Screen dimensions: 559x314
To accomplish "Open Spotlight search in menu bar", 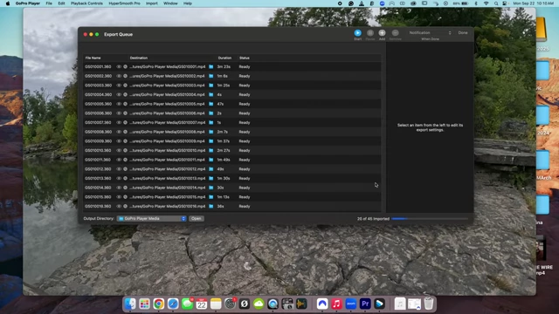I will click(496, 3).
